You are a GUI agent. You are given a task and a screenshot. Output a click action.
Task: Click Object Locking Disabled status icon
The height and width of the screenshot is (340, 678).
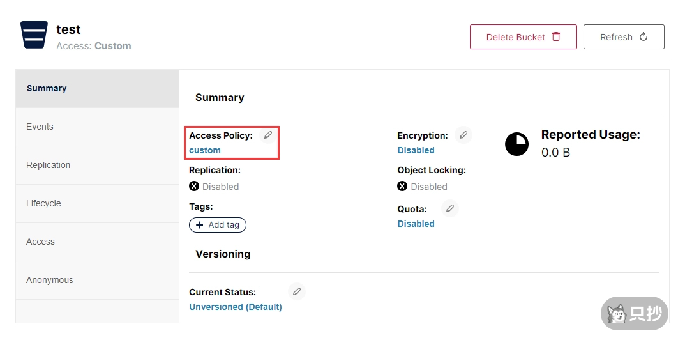[402, 187]
